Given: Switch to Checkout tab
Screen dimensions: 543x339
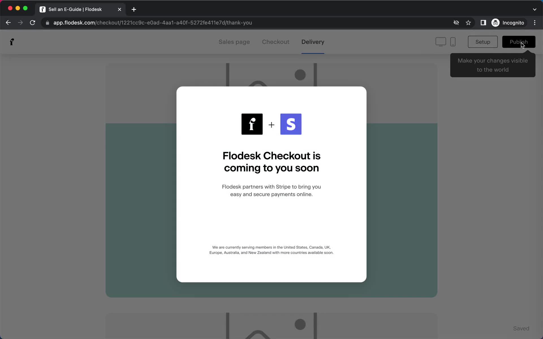Looking at the screenshot, I should (x=276, y=42).
